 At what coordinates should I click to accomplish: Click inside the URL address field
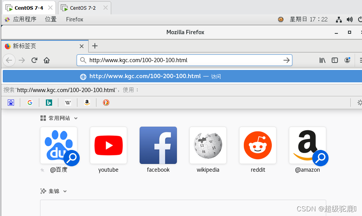(x=184, y=60)
